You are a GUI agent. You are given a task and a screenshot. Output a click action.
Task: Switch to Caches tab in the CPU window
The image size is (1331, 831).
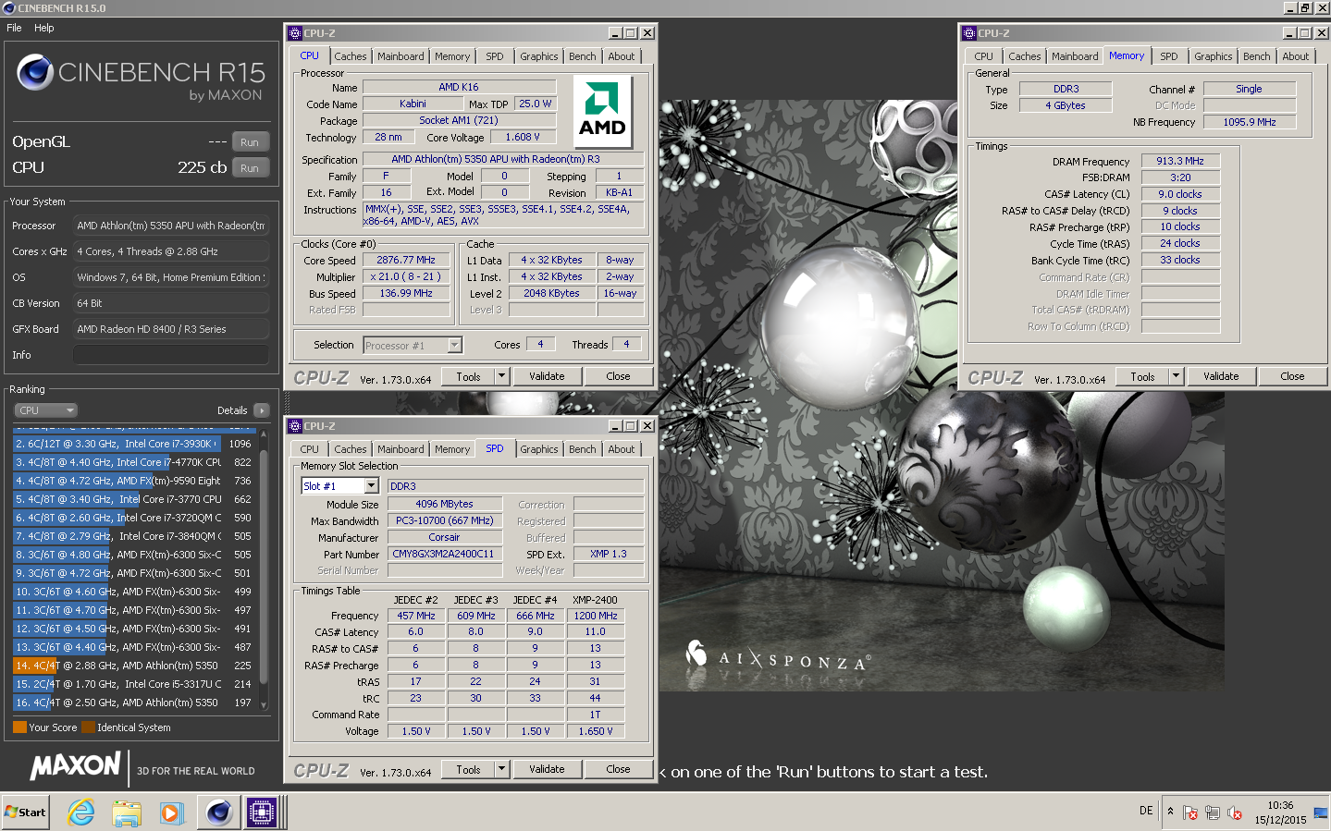click(351, 56)
